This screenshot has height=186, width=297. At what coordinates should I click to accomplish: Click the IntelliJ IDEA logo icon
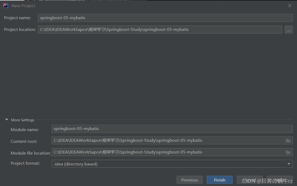click(6, 6)
